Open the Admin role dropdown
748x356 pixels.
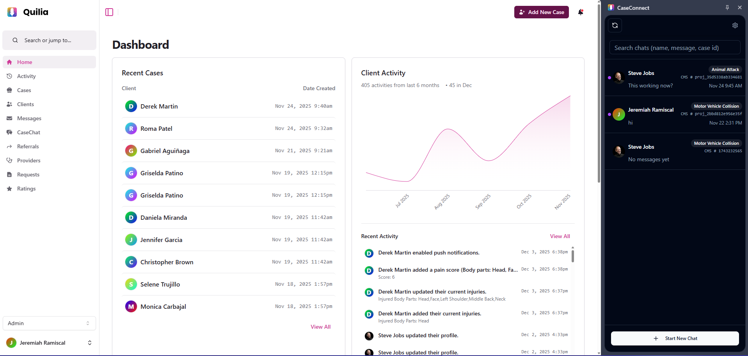point(49,323)
